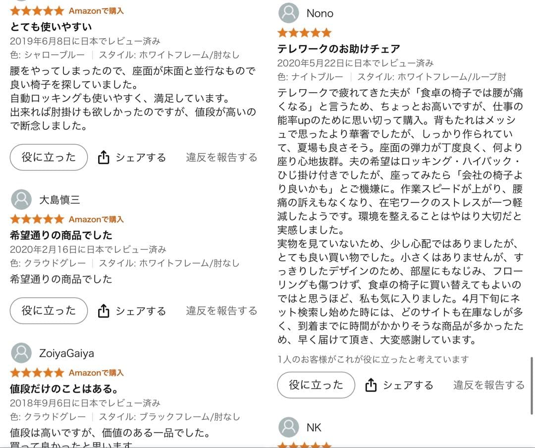This screenshot has height=448, width=535.
Task: Click the reviewer name ZoiyaGaiya
Action: tap(68, 353)
